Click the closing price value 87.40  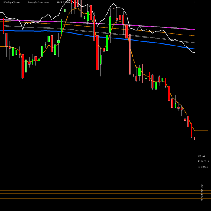tap(201, 156)
